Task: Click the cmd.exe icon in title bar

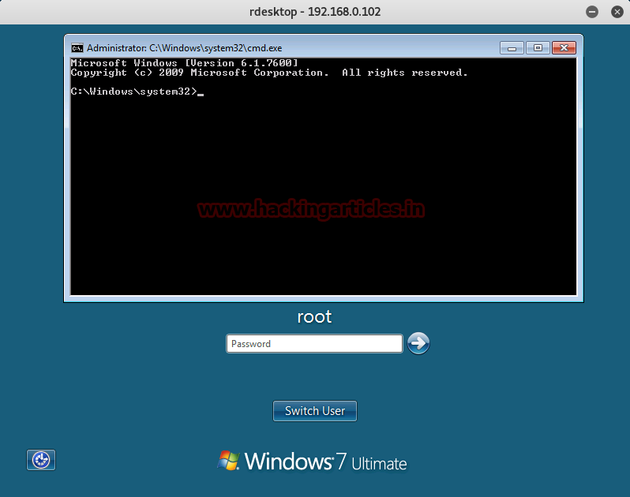Action: pos(77,48)
